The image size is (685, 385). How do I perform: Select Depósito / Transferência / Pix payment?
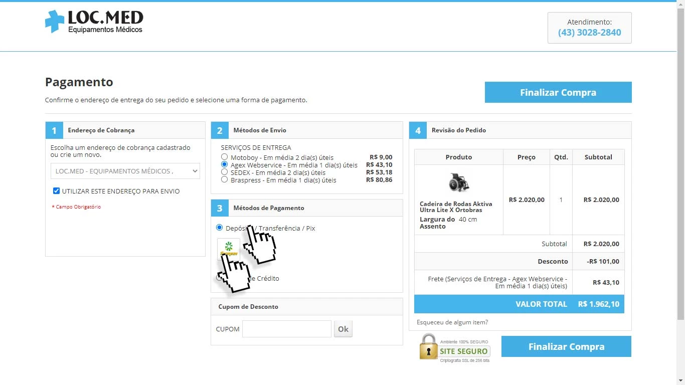point(219,228)
